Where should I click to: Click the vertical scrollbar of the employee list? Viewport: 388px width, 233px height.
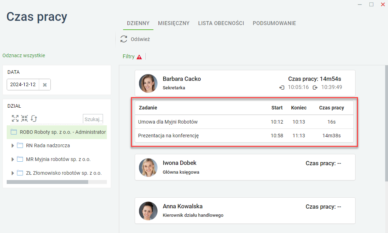coord(386,123)
